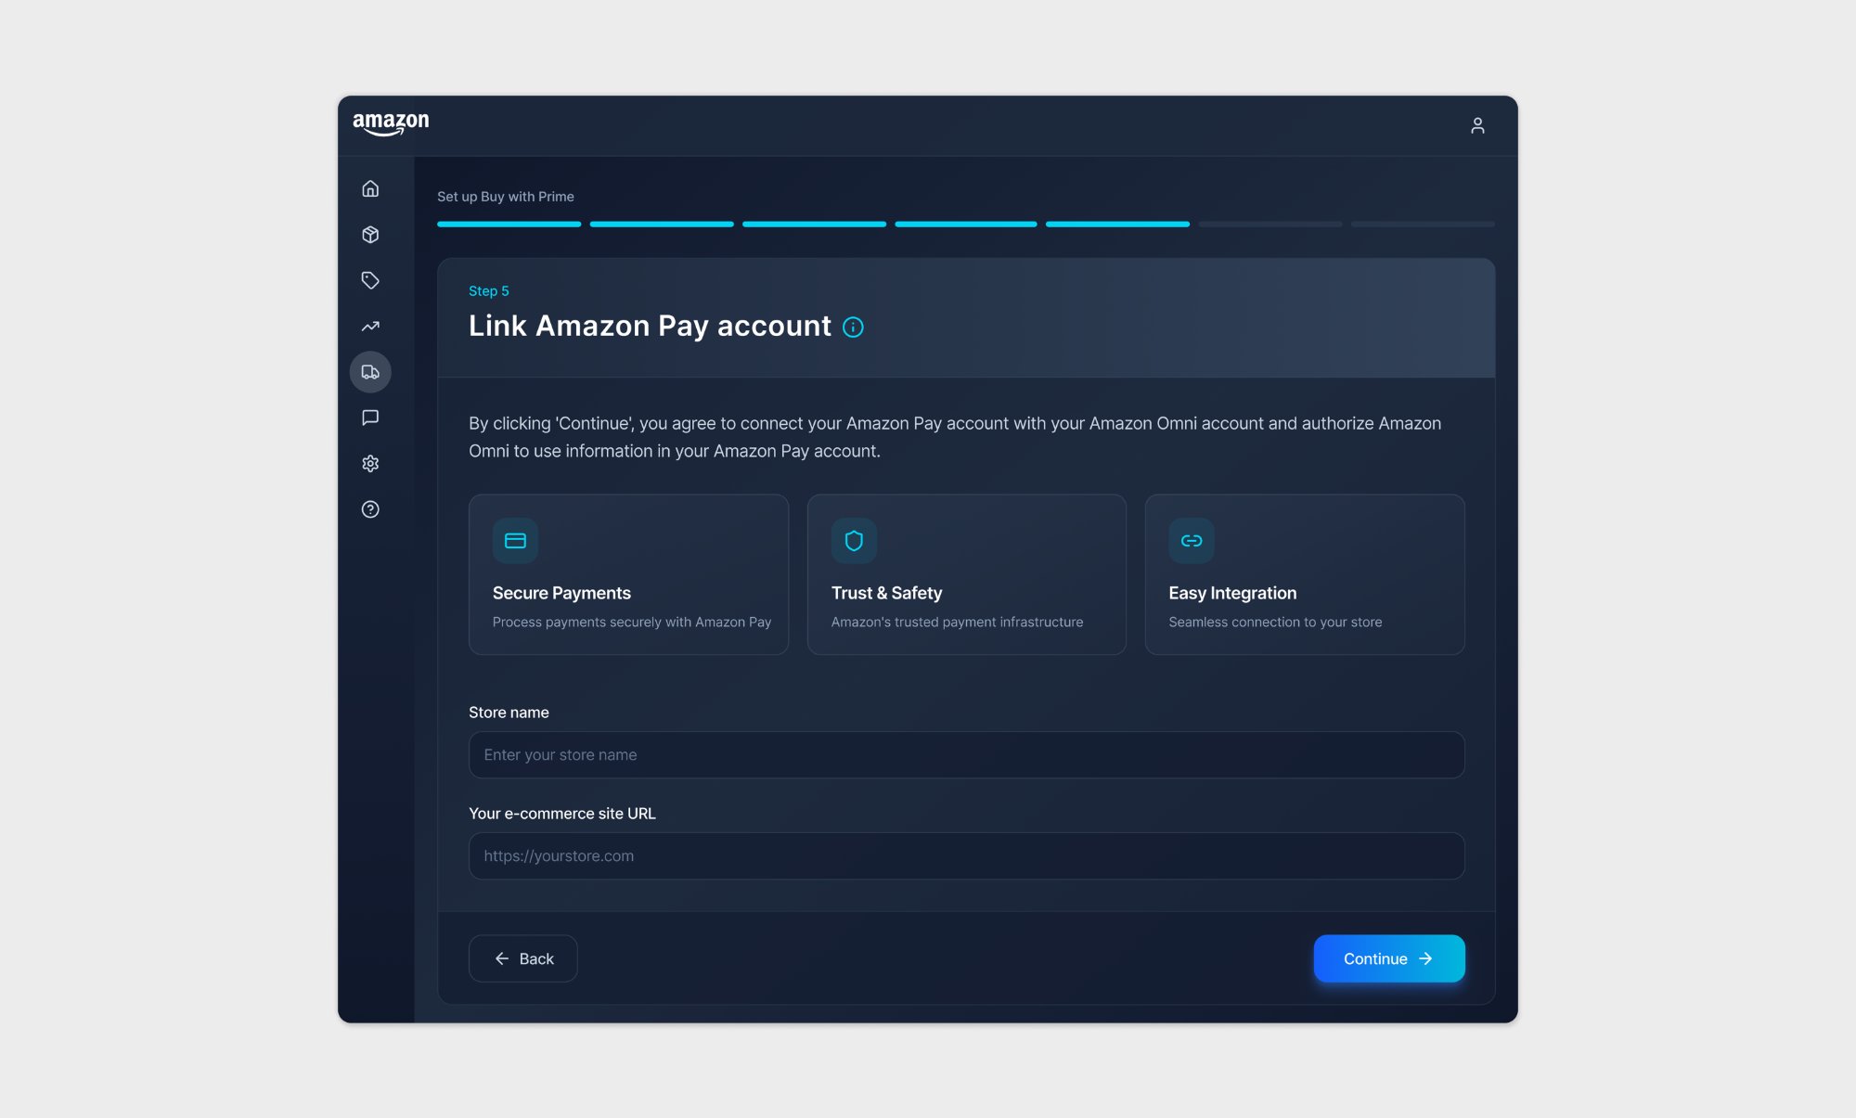Open the settings gear icon

point(370,464)
